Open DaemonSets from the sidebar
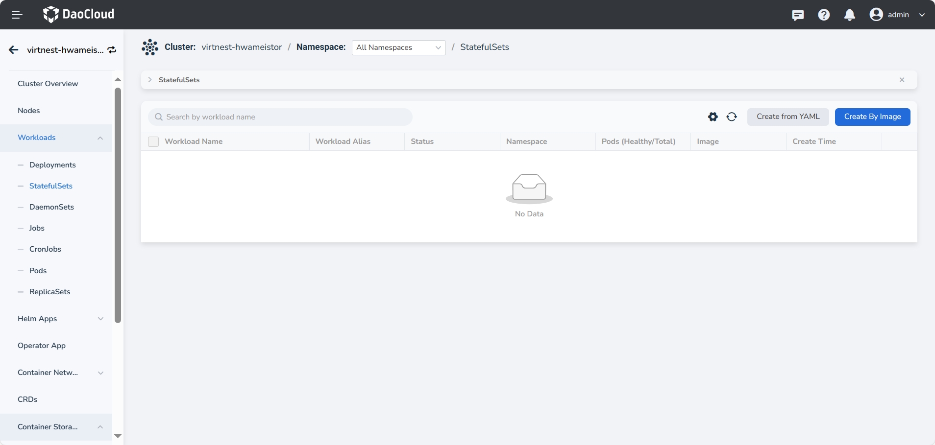935x445 pixels. coord(51,207)
